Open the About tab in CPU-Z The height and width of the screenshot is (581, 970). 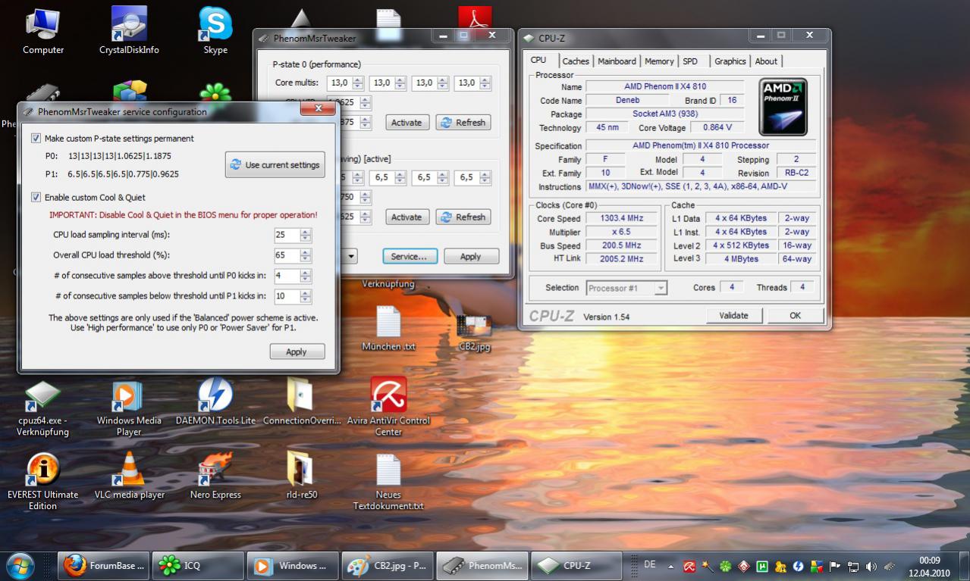click(766, 61)
